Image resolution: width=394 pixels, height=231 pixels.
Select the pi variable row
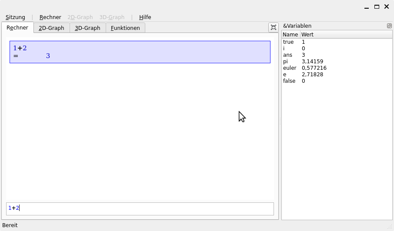tap(304, 62)
